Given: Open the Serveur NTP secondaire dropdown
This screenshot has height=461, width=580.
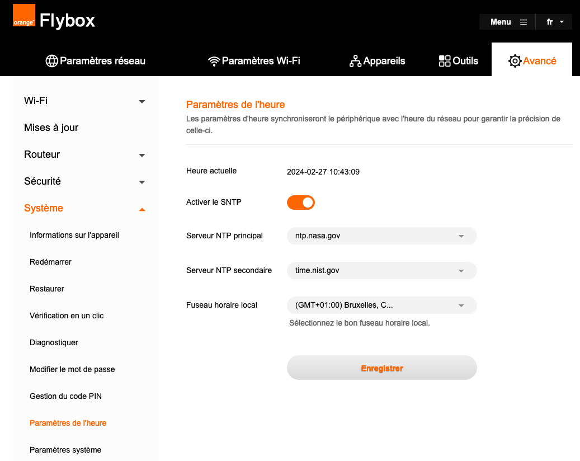Looking at the screenshot, I should [382, 270].
